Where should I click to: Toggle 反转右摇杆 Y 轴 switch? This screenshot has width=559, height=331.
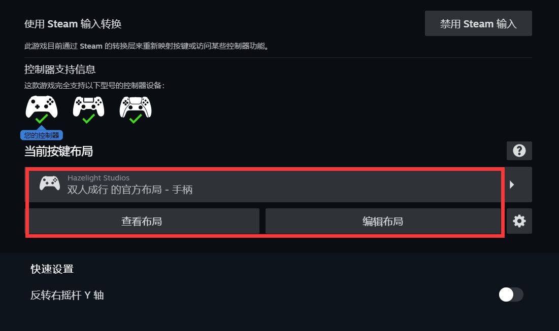tap(511, 295)
